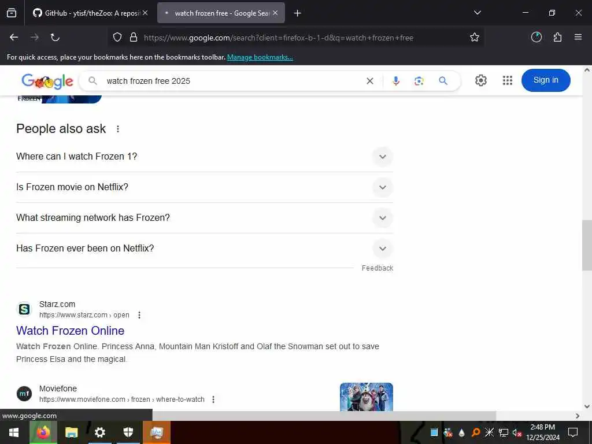Image resolution: width=592 pixels, height=444 pixels.
Task: Start Google voice search microphone
Action: tap(395, 81)
